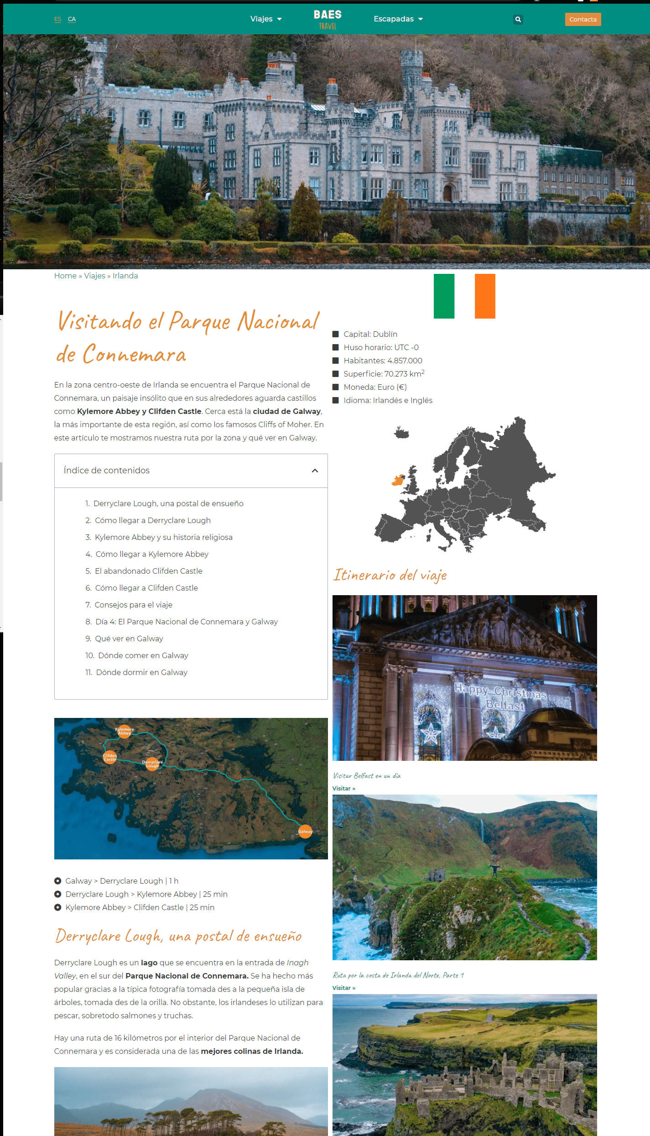Switch language to ES
The height and width of the screenshot is (1136, 650).
click(57, 19)
